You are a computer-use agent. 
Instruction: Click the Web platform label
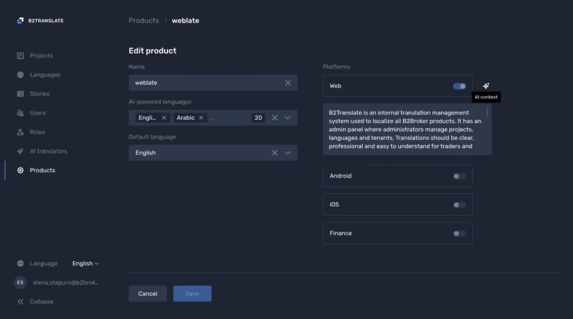coord(335,86)
